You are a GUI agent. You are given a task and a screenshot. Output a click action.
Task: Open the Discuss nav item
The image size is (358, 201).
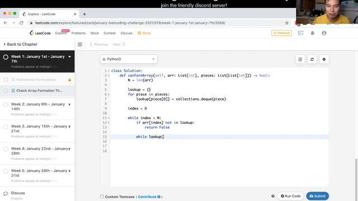pyautogui.click(x=126, y=33)
